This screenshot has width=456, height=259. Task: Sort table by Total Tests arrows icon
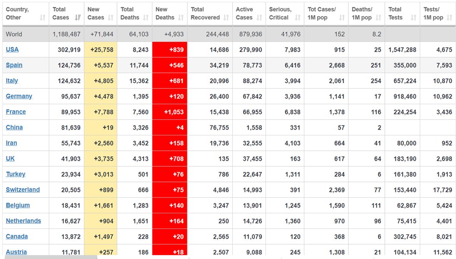[x=414, y=18]
